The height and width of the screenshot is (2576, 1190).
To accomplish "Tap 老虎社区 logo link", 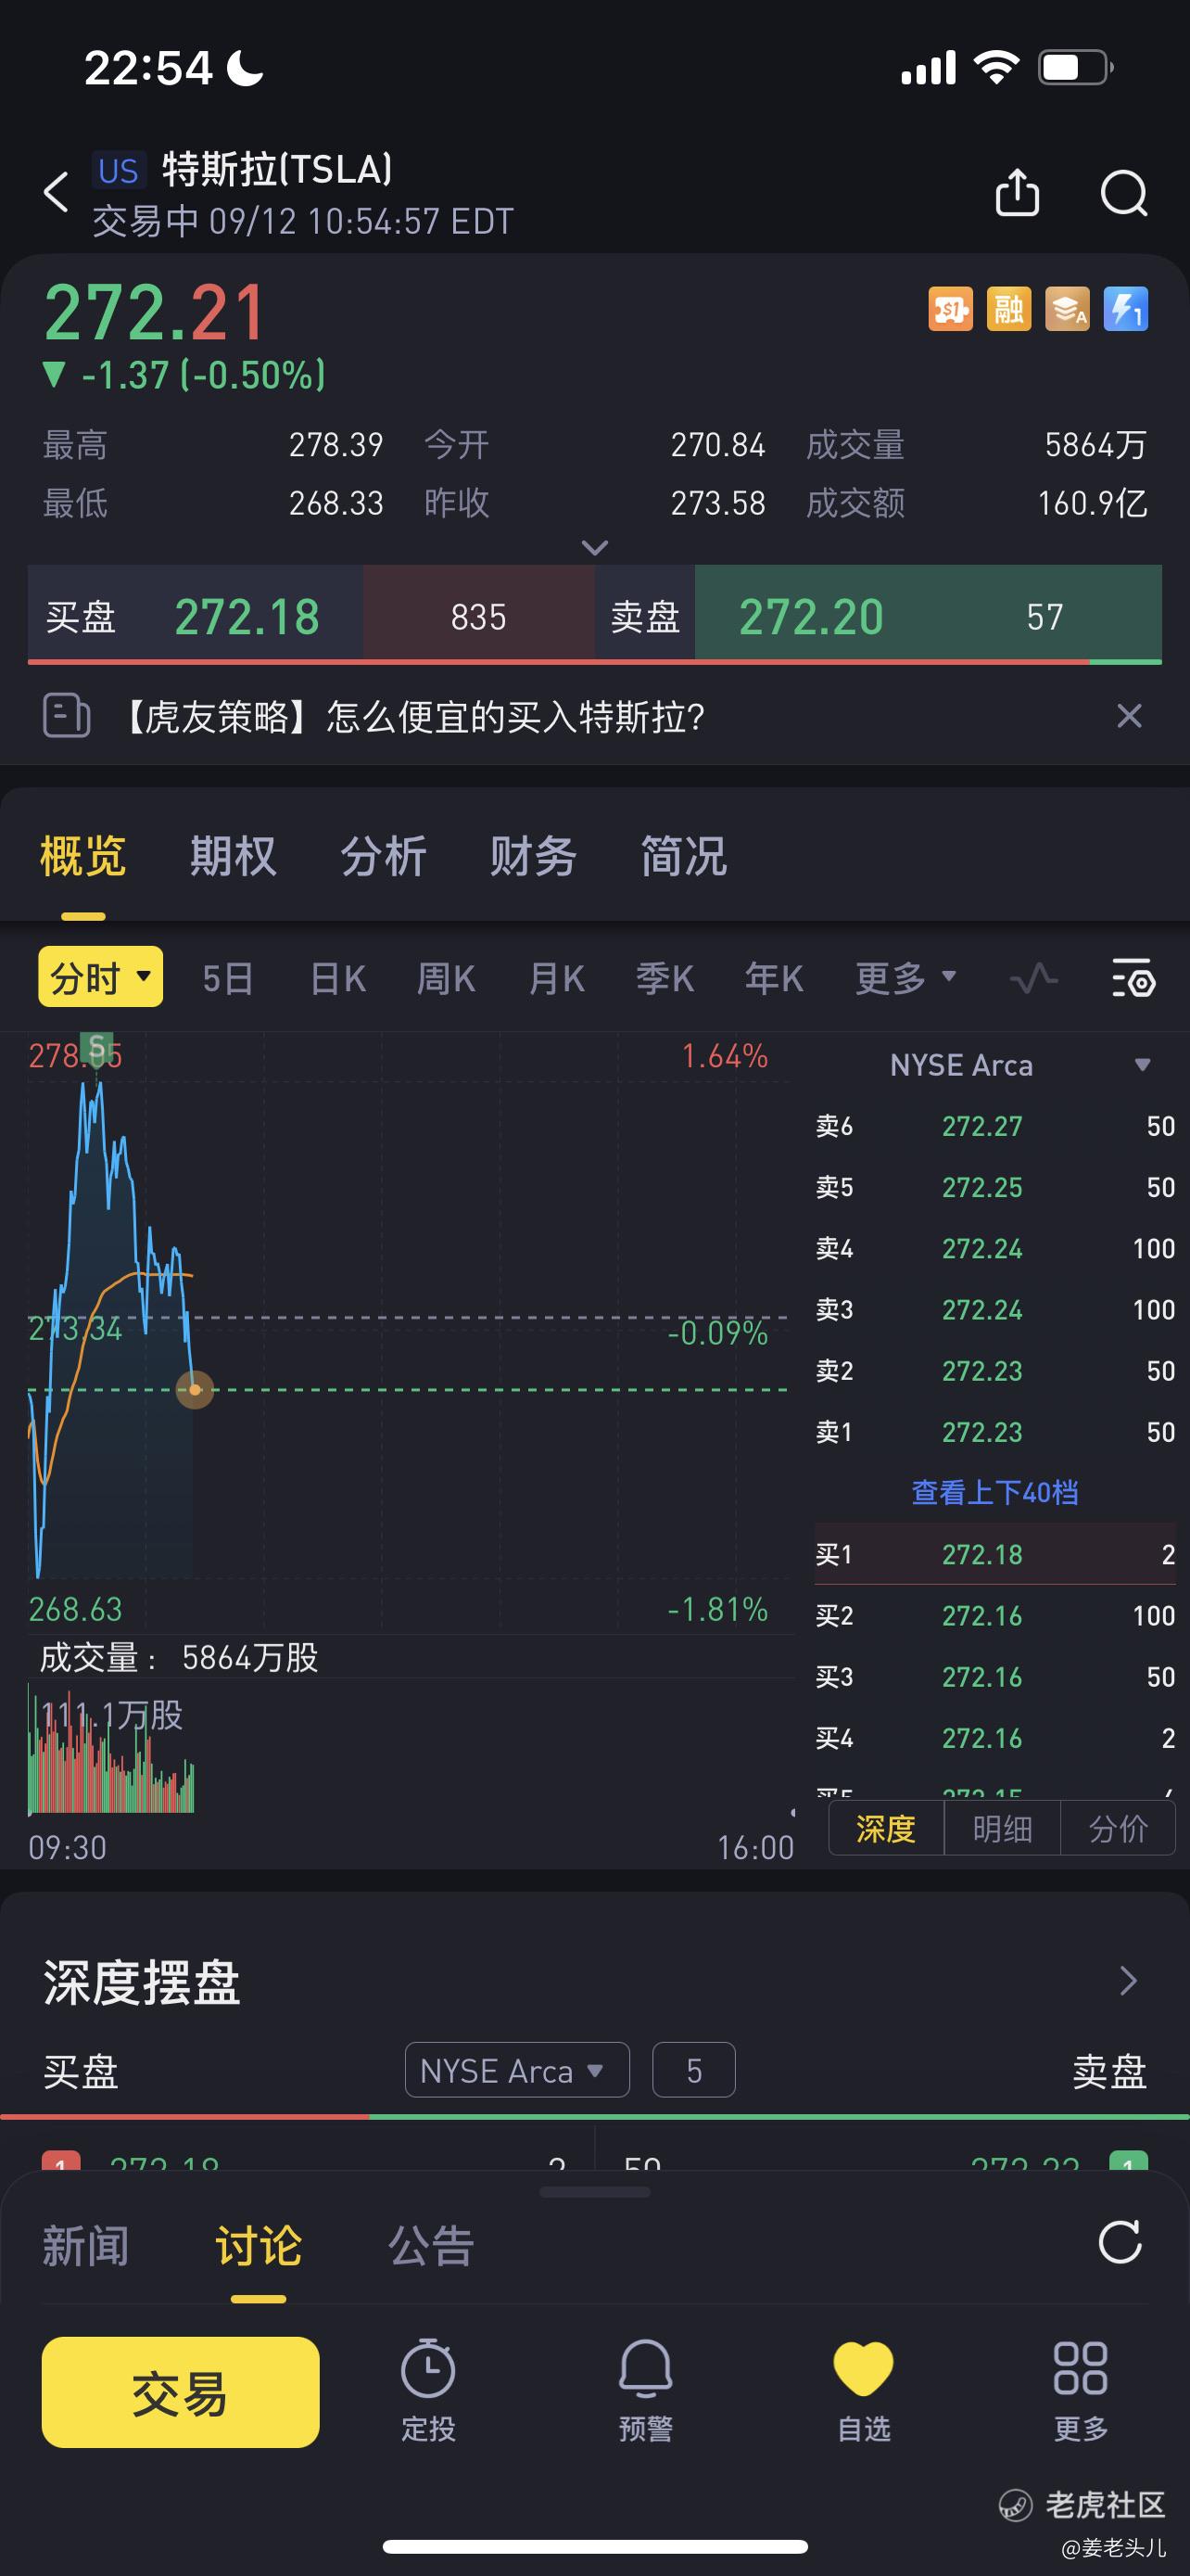I will point(1082,2505).
